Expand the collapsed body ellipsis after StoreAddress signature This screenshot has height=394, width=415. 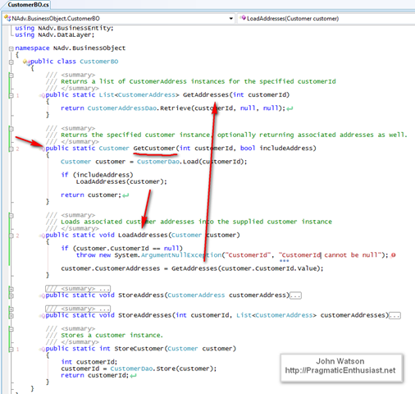(295, 295)
